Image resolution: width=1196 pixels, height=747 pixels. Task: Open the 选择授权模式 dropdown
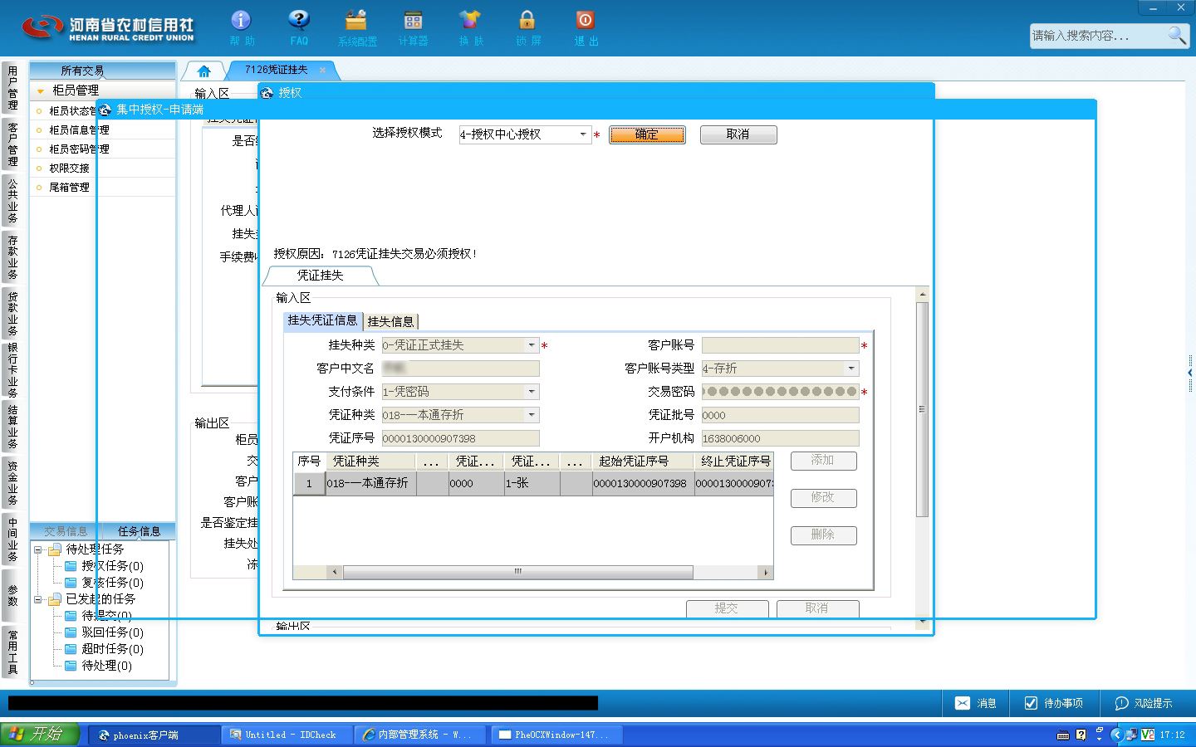point(583,134)
